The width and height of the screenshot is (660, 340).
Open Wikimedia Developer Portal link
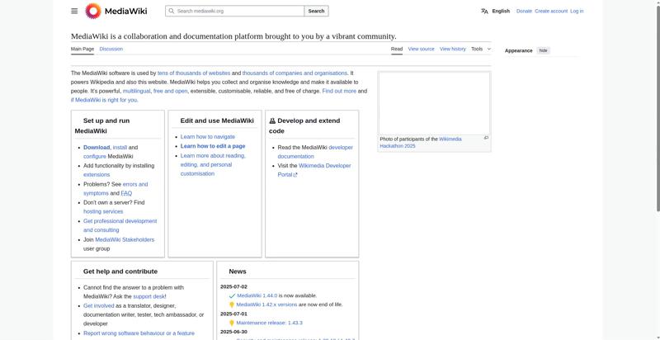click(x=314, y=171)
